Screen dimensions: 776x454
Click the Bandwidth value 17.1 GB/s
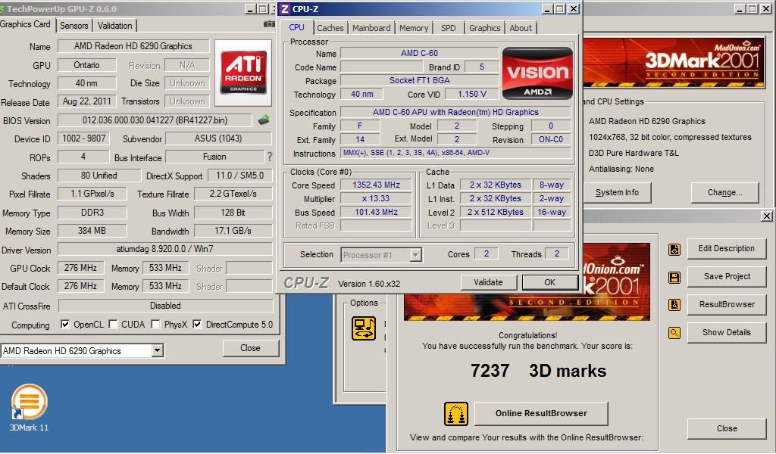point(233,230)
